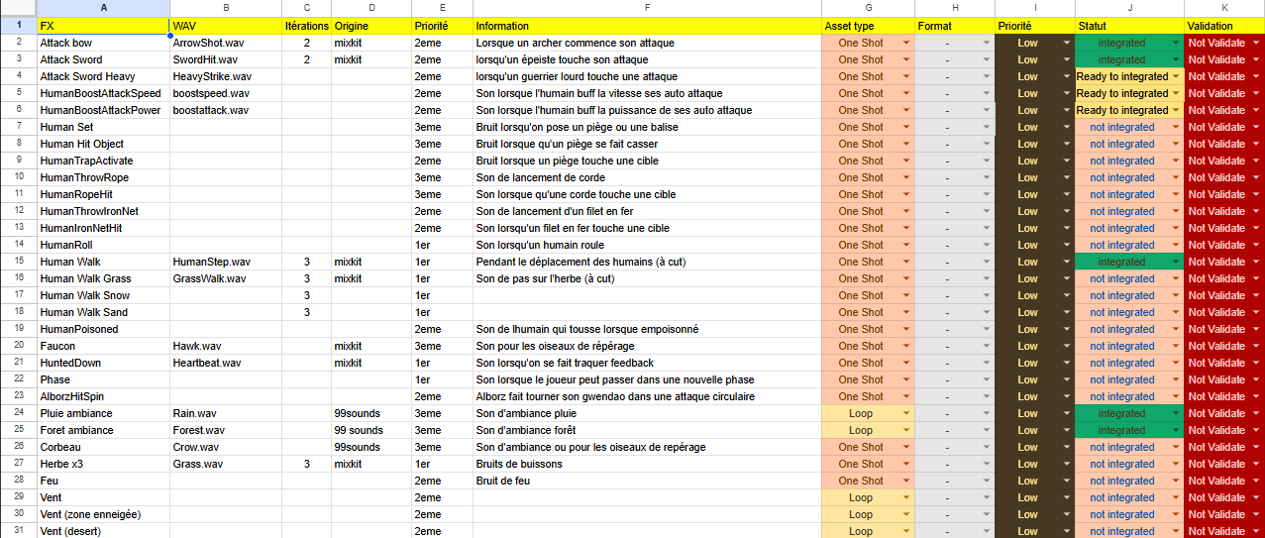This screenshot has width=1265, height=538.
Task: Select column K header
Action: 1223,8
